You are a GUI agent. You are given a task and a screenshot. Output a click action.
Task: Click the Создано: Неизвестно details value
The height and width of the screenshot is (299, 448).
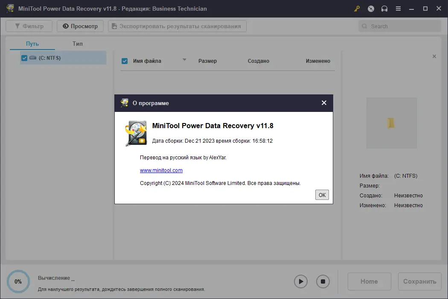pos(408,196)
